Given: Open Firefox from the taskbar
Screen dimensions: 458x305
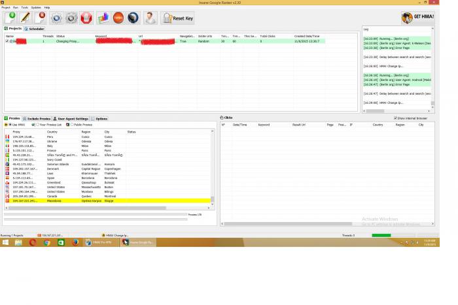Looking at the screenshot, I should (75, 242).
